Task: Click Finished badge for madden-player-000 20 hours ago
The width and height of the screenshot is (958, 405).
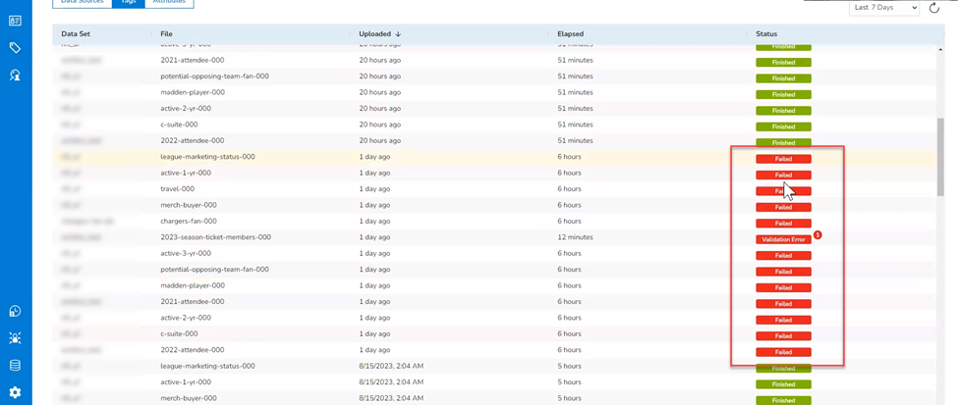Action: coord(783,94)
